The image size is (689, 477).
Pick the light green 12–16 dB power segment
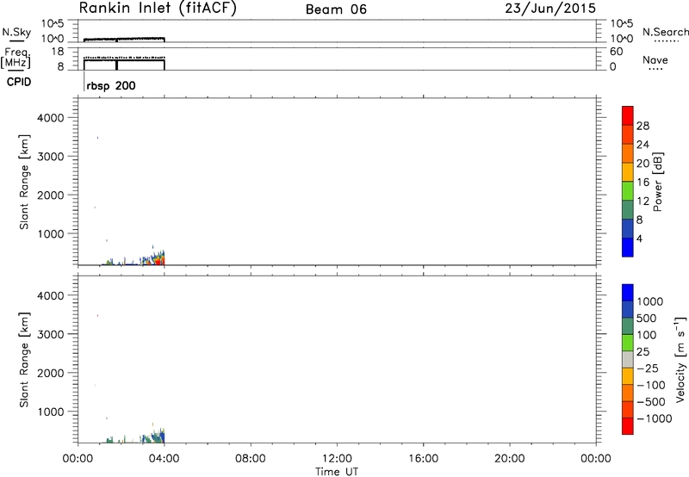click(x=628, y=191)
